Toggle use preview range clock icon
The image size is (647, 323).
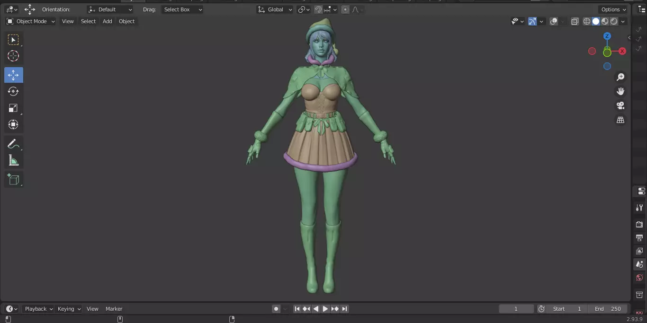click(x=541, y=309)
